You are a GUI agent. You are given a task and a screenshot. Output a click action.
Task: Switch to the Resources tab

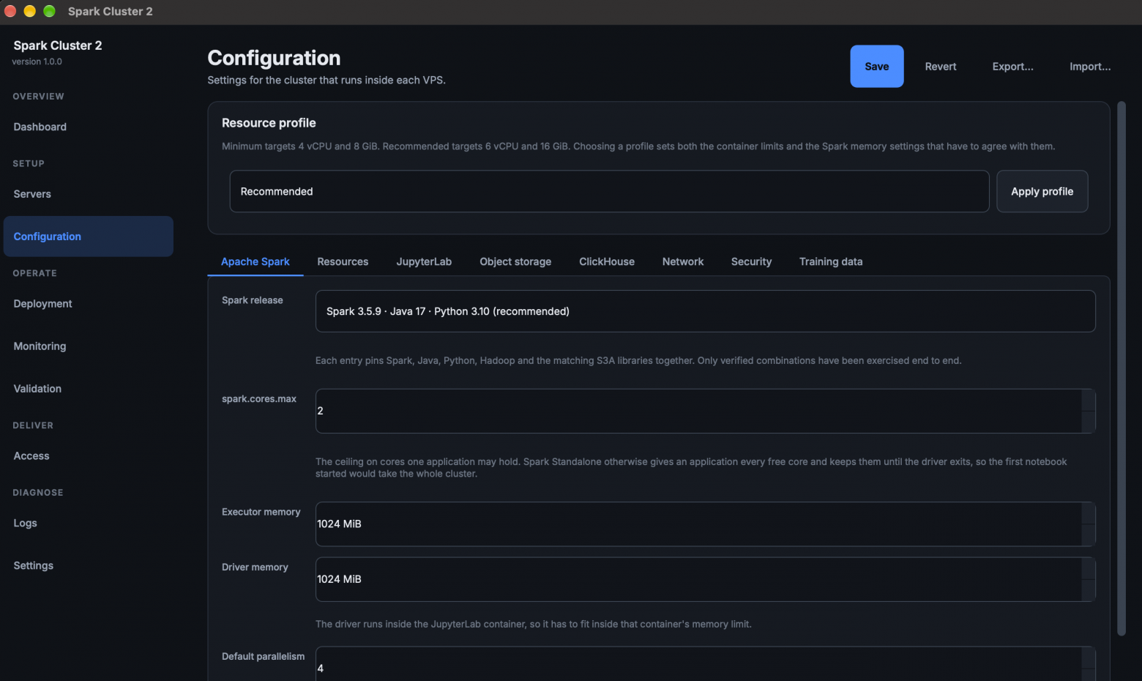point(343,262)
